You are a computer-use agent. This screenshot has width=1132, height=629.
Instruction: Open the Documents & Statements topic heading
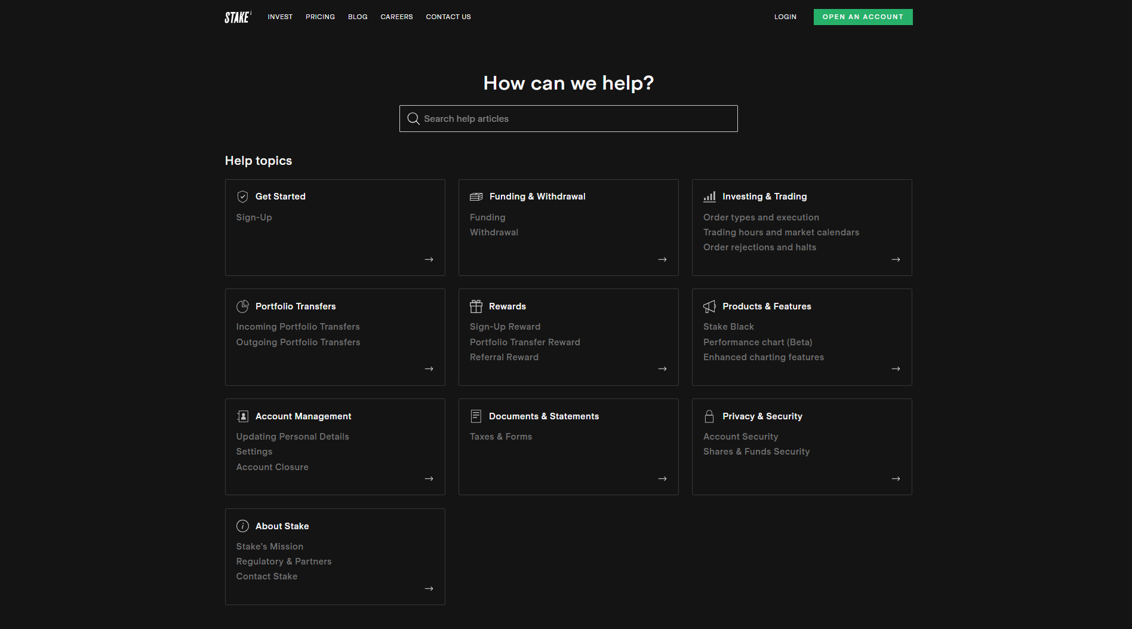[x=544, y=416]
